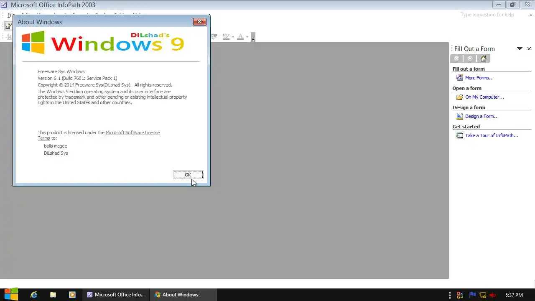Open the Fill Out a Form pane dropdown
This screenshot has width=535, height=301.
point(520,48)
